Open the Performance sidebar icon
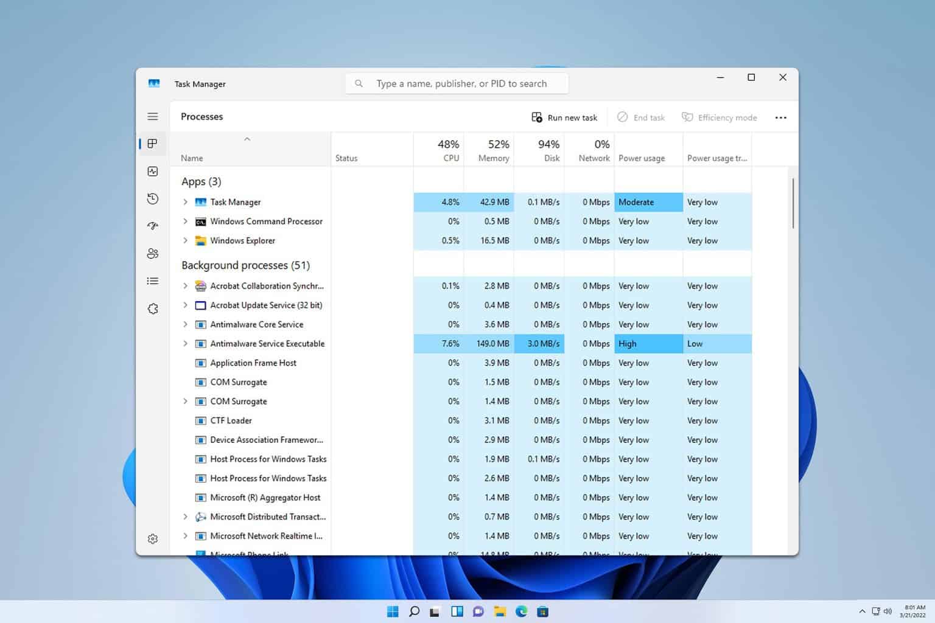Viewport: 935px width, 623px height. (153, 172)
